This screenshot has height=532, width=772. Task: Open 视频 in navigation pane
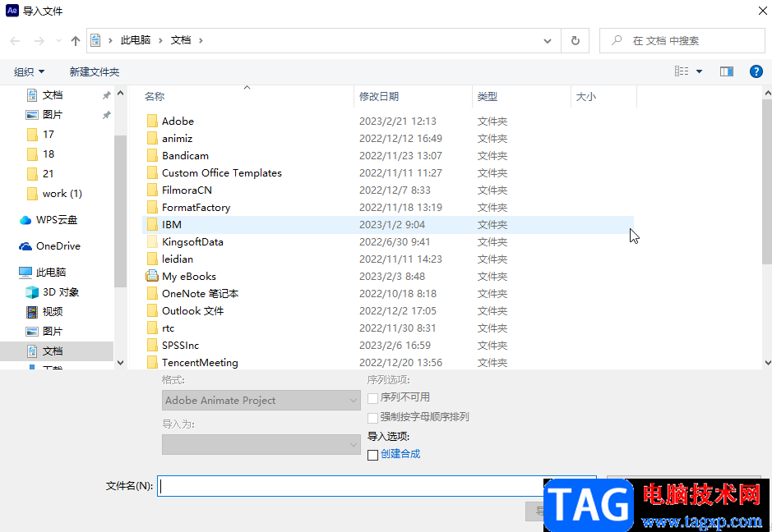tap(52, 312)
